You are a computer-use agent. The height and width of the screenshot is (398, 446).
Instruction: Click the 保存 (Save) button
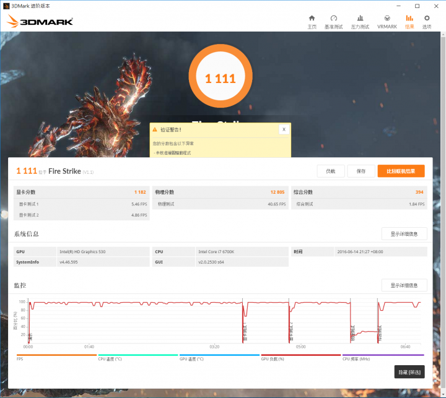coord(361,171)
